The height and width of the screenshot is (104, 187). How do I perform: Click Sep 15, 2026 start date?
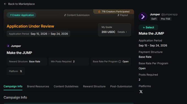coord(39,34)
